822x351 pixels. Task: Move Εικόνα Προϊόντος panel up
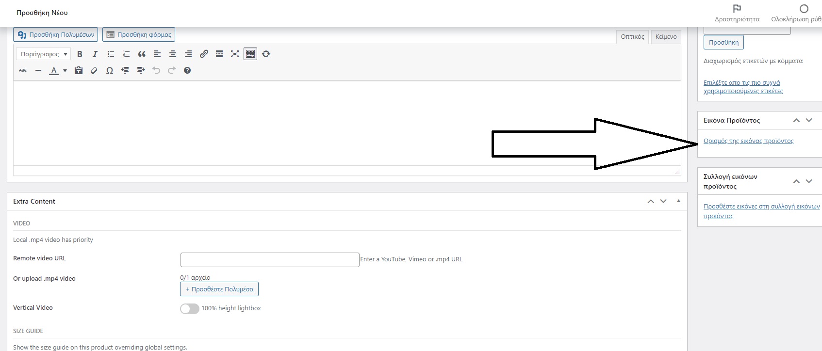(x=796, y=120)
